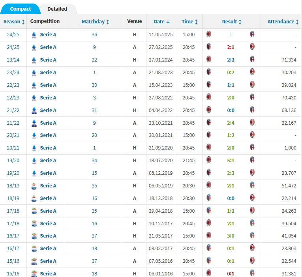This screenshot has width=302, height=277.
Task: Click the home team crest in the 08.02.2017 row
Action: (x=209, y=248)
